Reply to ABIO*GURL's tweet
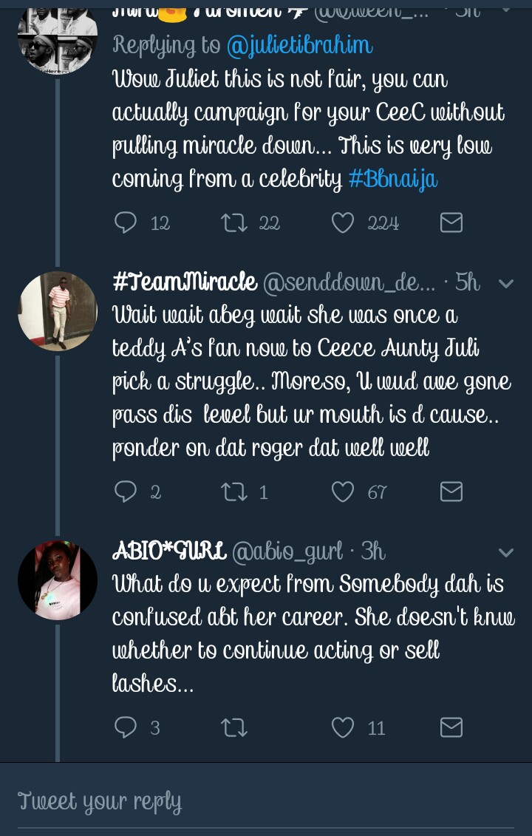This screenshot has height=836, width=532. [x=126, y=727]
